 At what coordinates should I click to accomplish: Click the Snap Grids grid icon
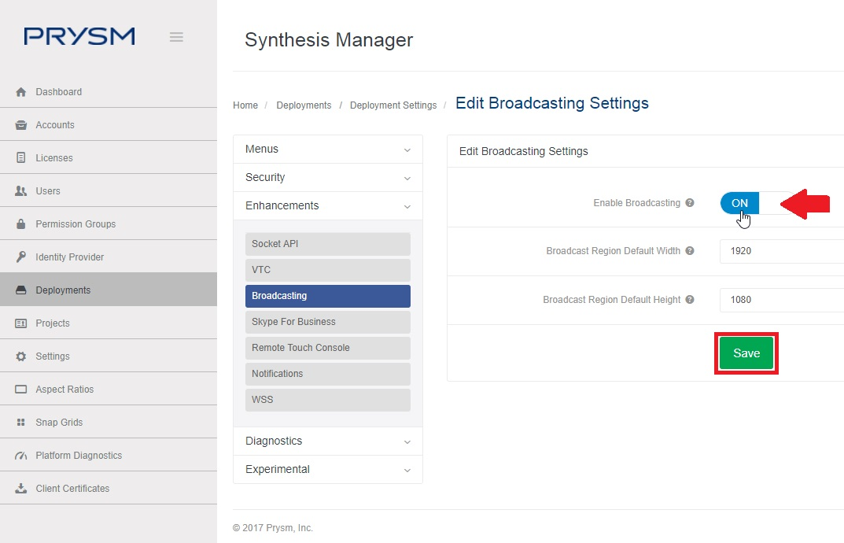pyautogui.click(x=21, y=423)
